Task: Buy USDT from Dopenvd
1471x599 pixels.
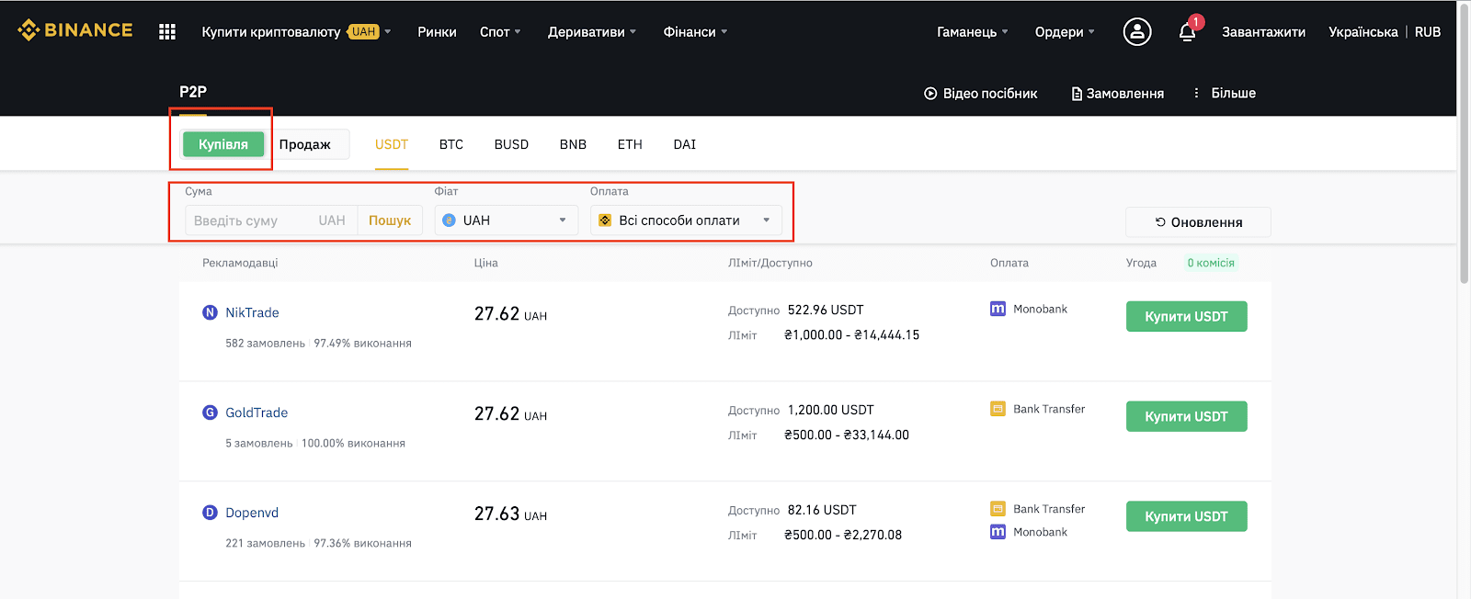Action: pos(1186,516)
